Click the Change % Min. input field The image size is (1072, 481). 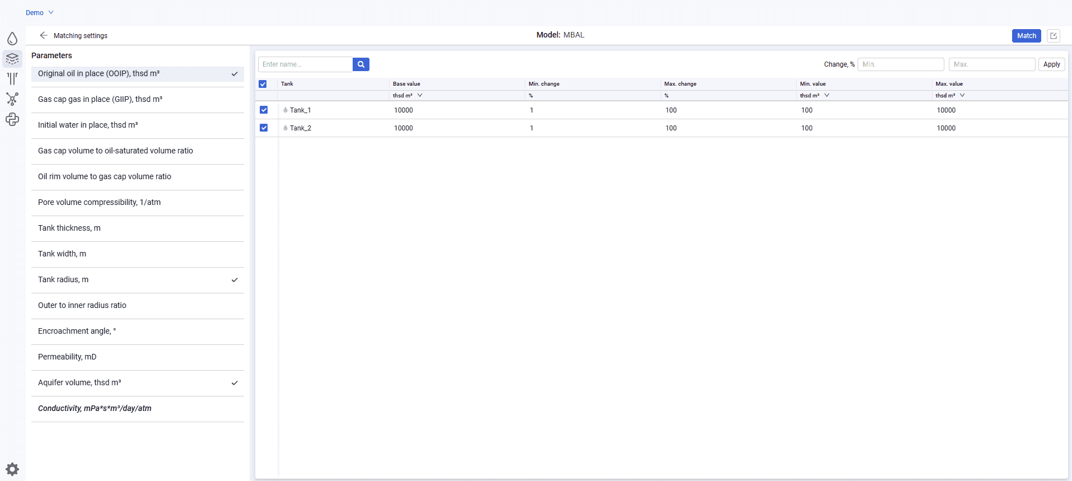901,64
